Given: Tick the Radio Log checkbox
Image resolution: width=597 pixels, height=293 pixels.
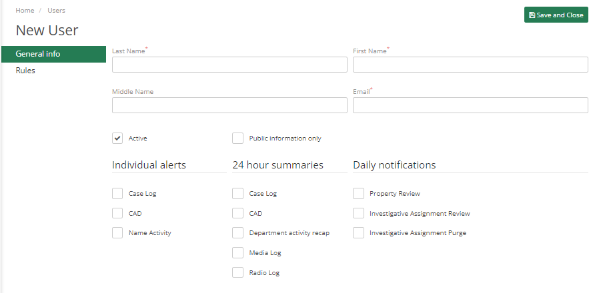Looking at the screenshot, I should point(237,272).
